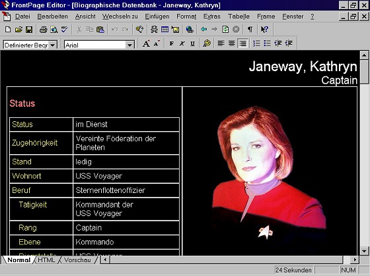This screenshot has height=276, width=370.
Task: Open the Arial font dropdown arrow
Action: 129,45
